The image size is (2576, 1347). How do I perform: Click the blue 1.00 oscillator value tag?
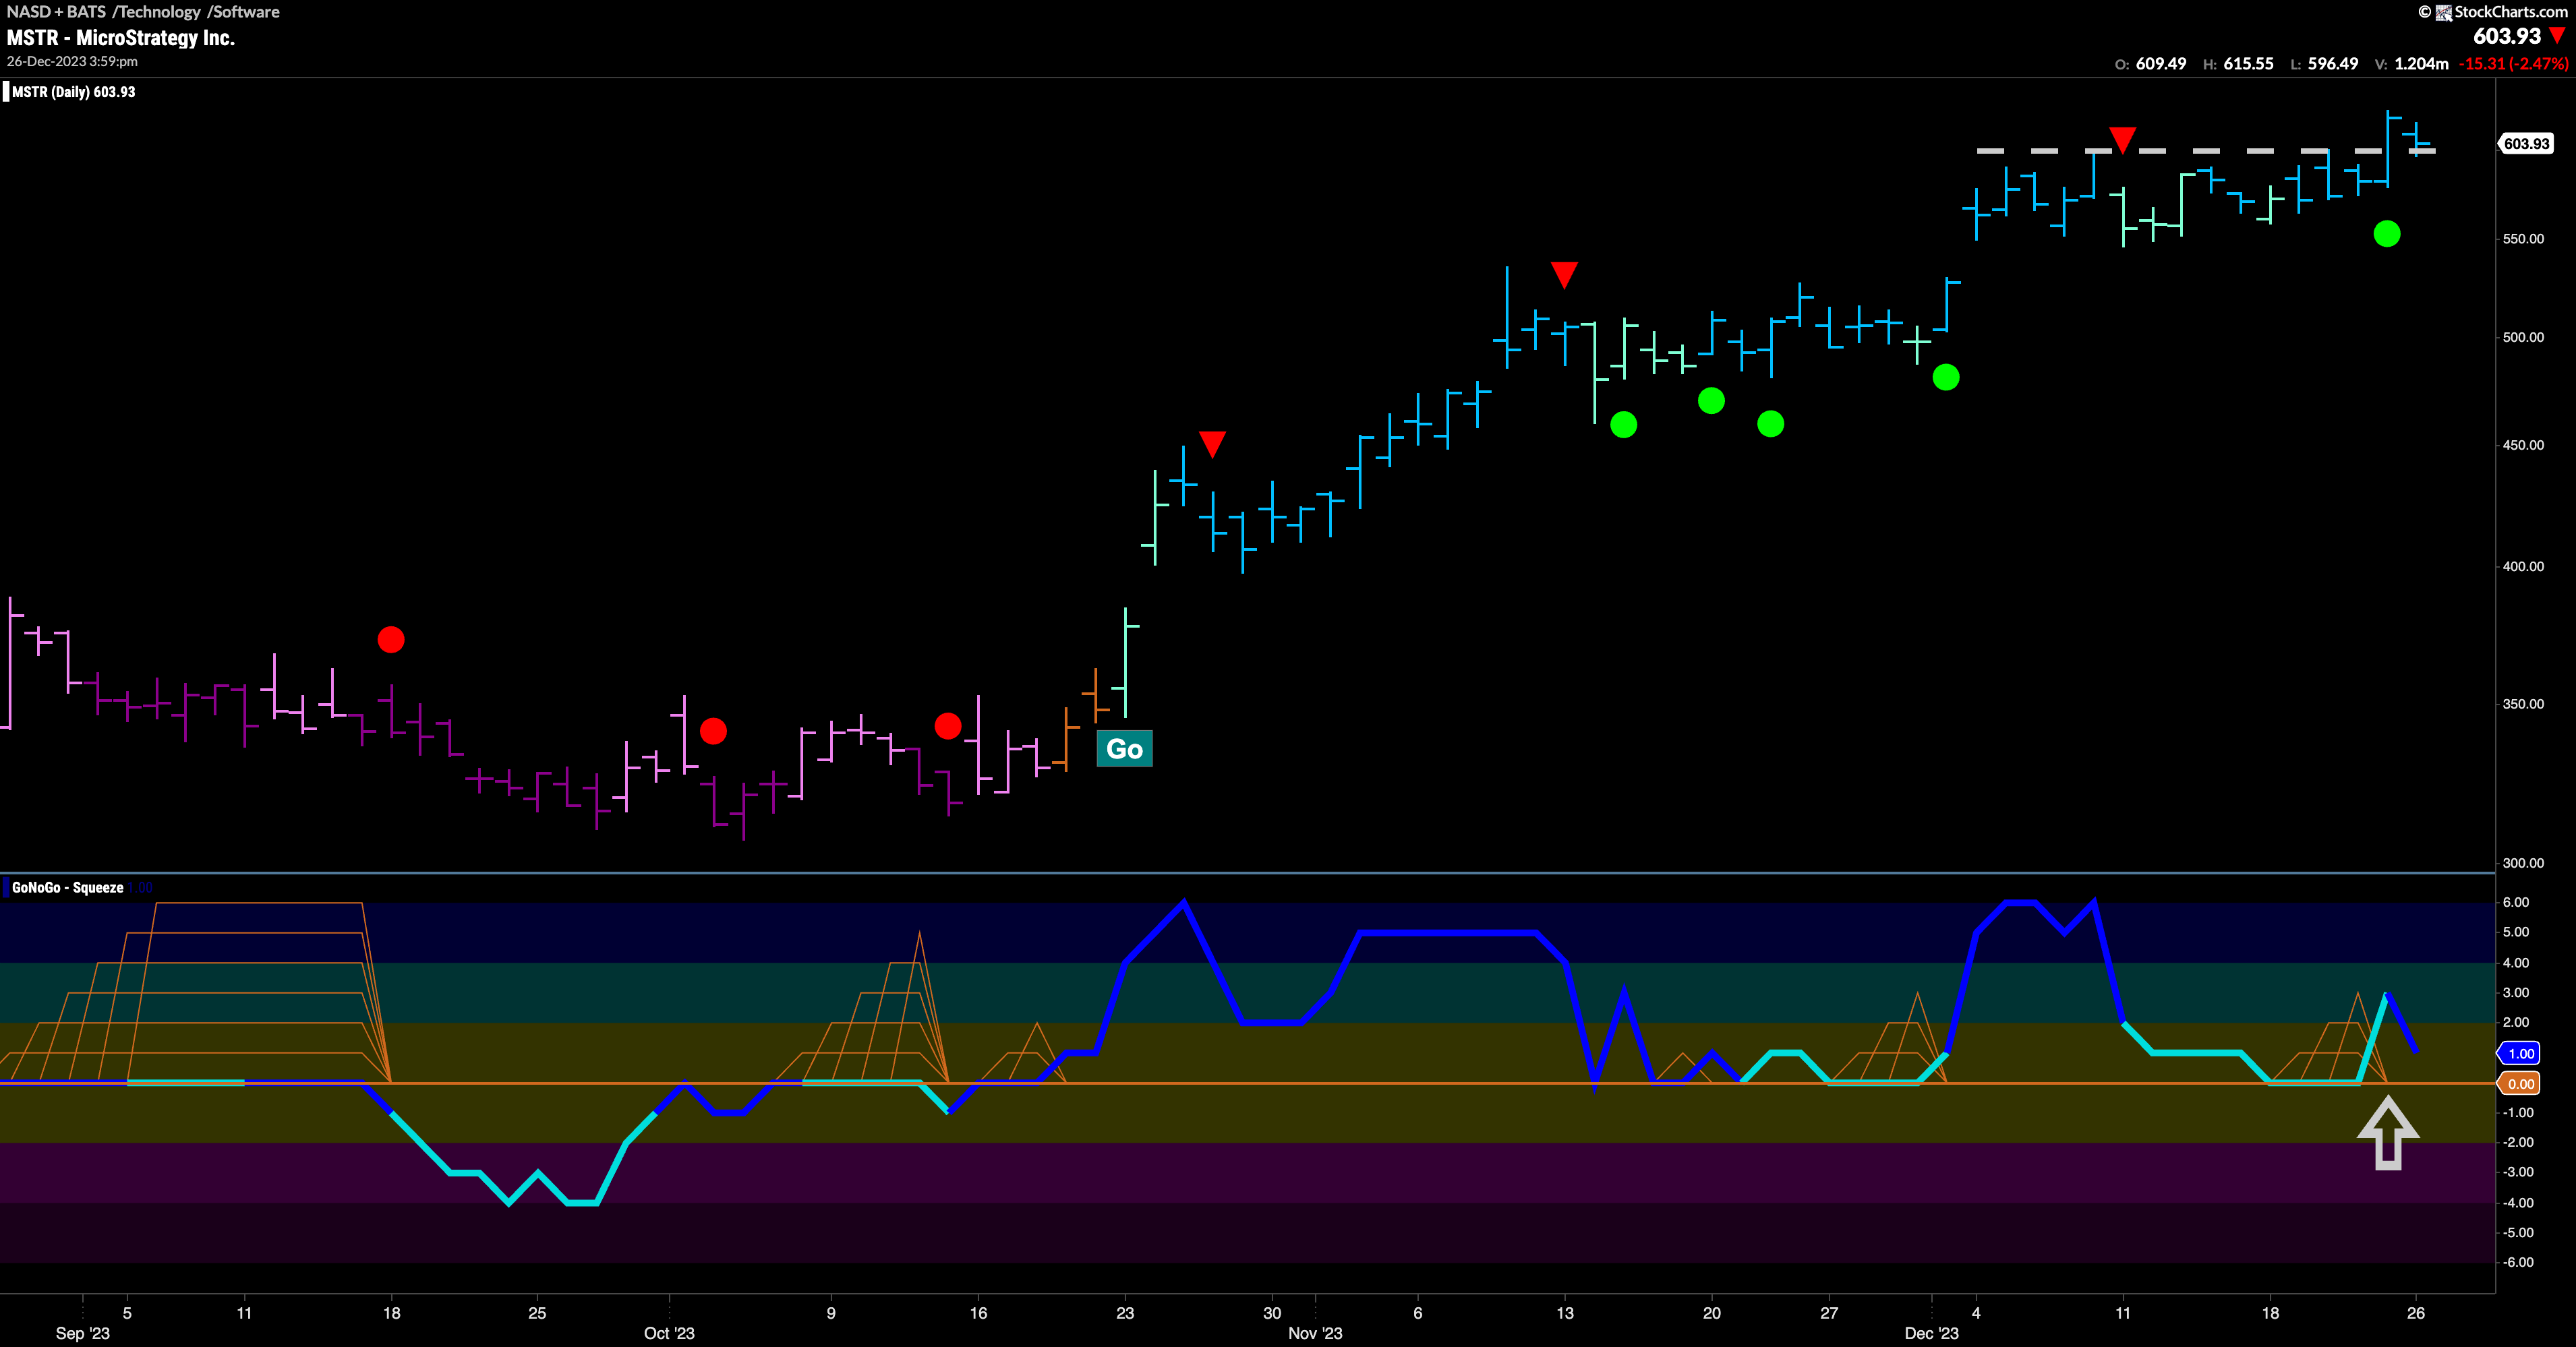(2520, 1053)
